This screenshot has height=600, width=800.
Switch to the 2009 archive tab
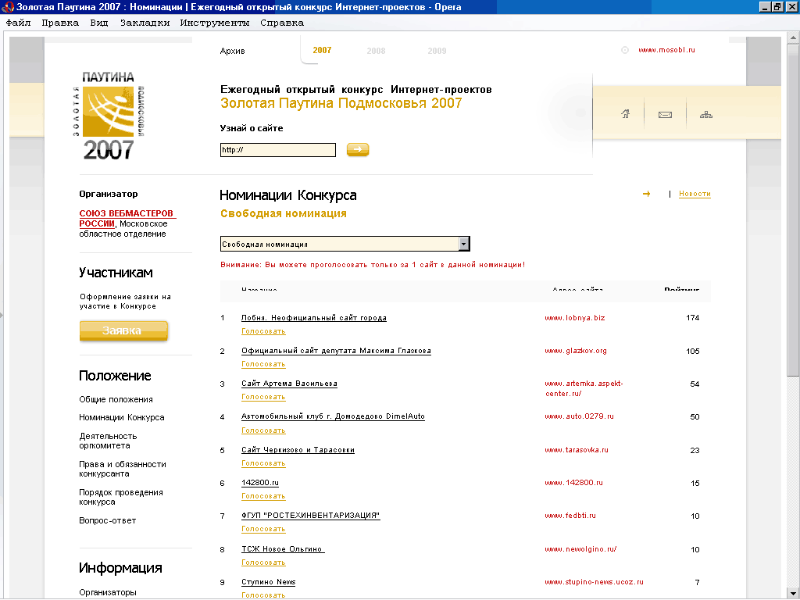(x=437, y=51)
